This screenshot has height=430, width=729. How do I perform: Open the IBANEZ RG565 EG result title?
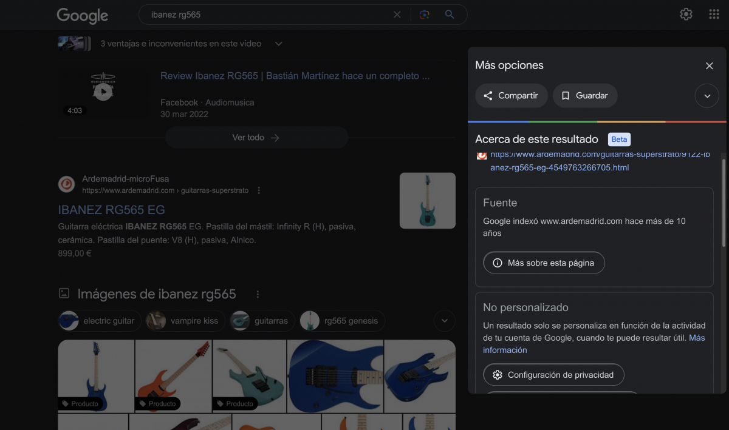pos(111,210)
